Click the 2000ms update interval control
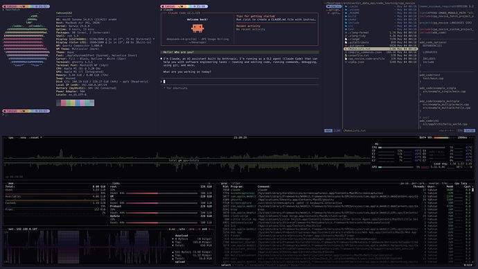 [462, 137]
